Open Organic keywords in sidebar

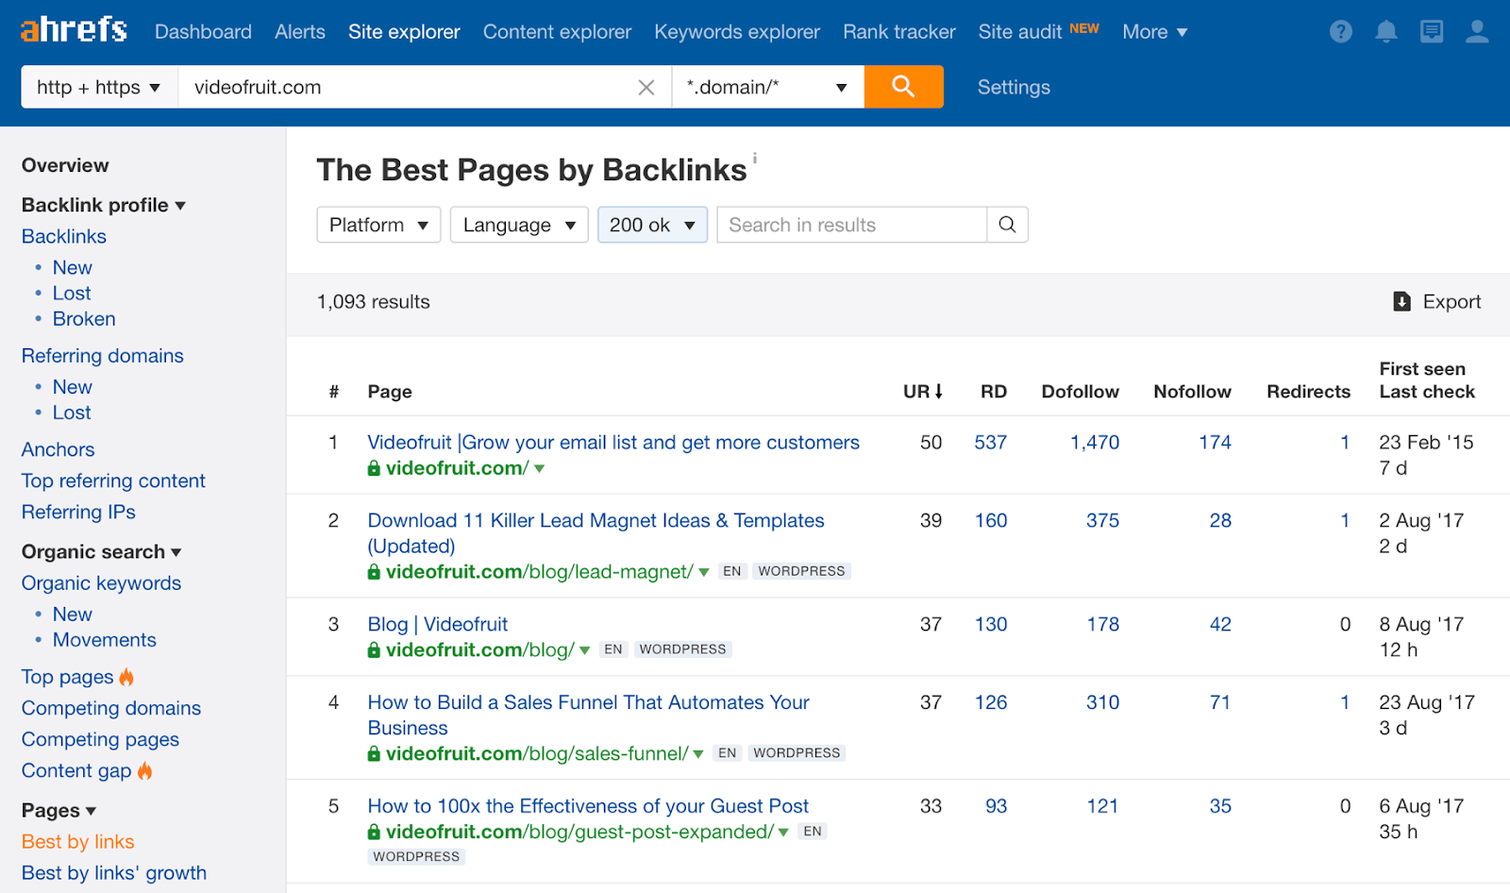coord(102,583)
